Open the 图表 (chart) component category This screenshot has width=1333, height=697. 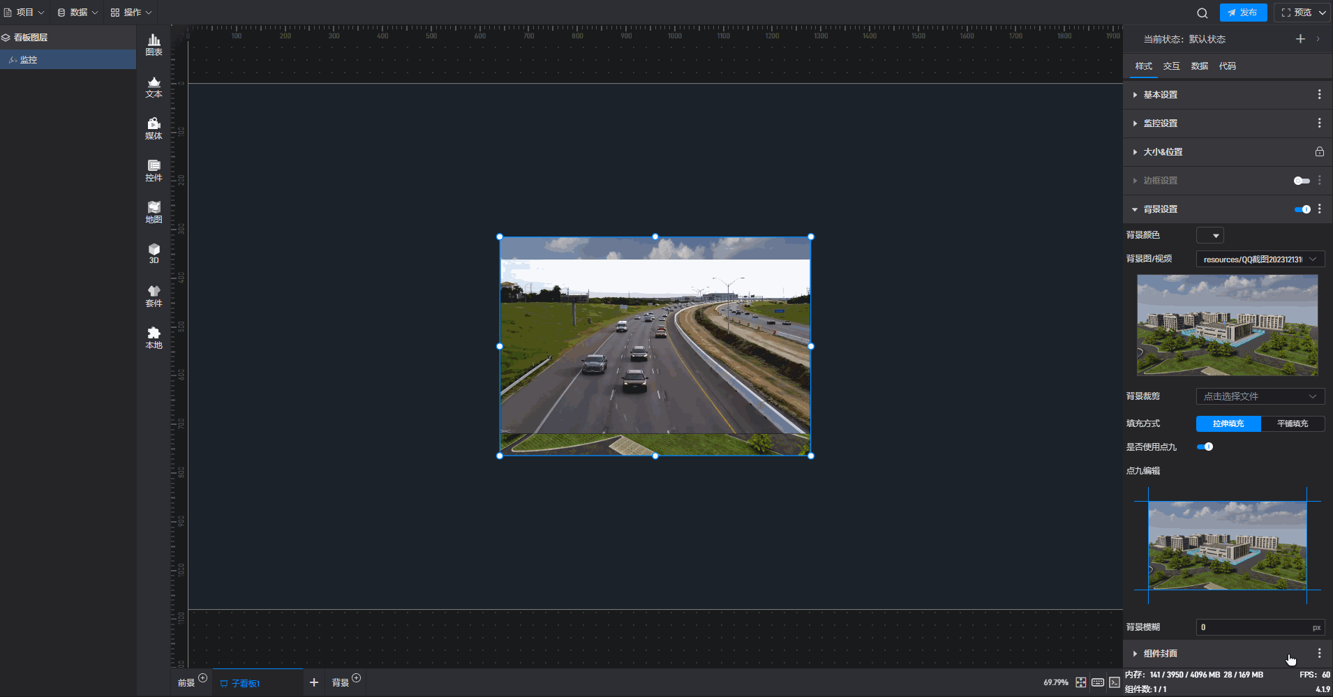click(x=154, y=45)
